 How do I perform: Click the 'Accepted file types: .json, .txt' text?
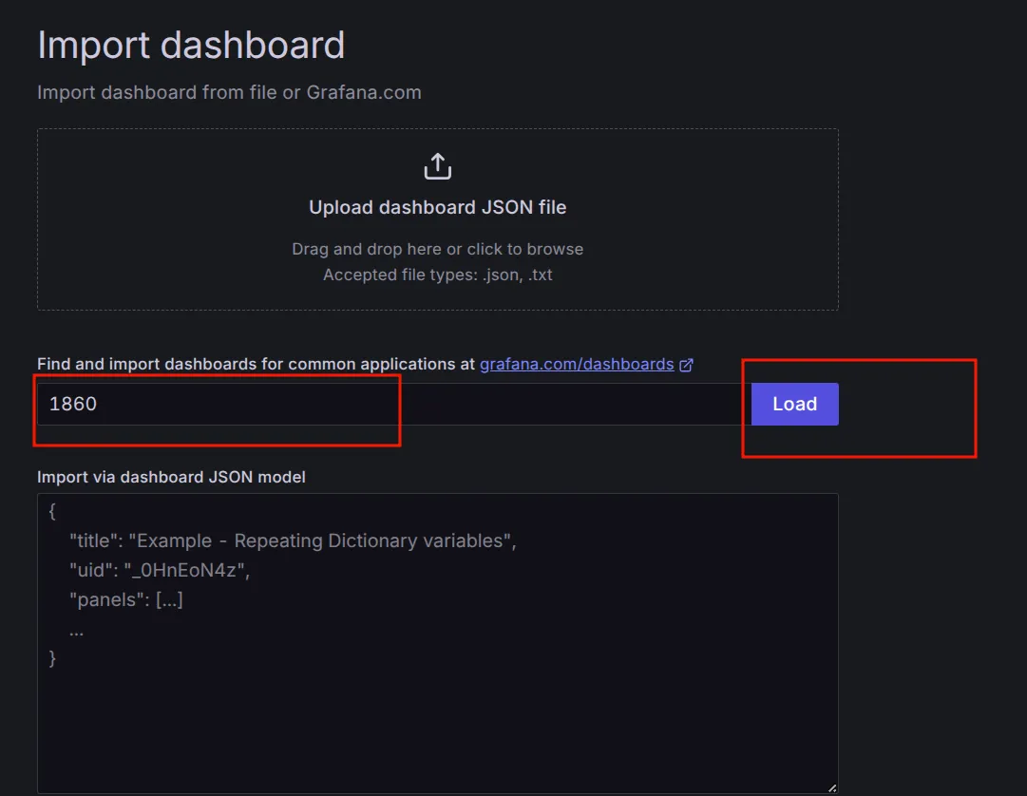438,275
